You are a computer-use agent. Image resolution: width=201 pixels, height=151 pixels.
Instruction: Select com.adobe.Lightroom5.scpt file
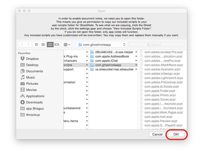161,78
